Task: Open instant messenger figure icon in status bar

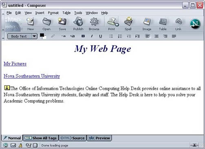Action: pos(21,145)
